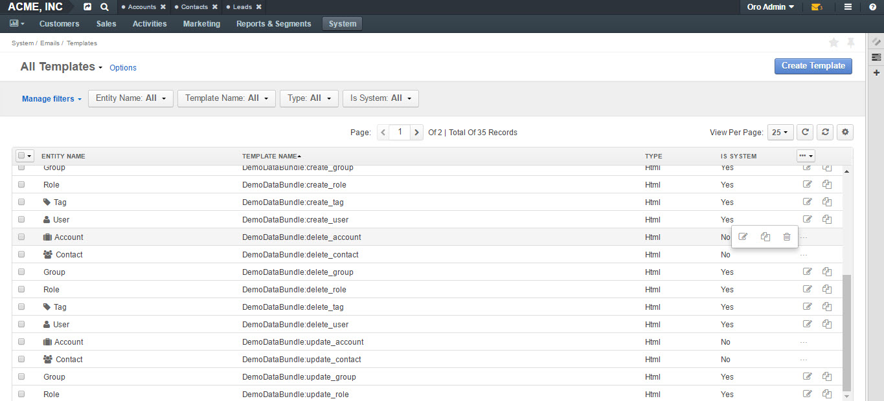Open ellipsis actions for delete_contact row

click(804, 255)
